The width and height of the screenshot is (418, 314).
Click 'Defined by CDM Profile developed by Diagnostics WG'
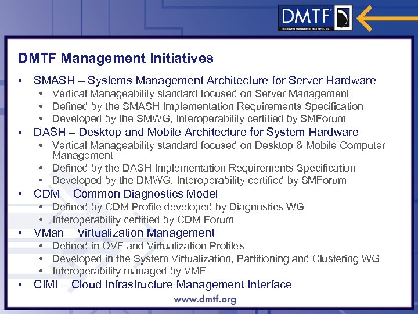coord(178,207)
